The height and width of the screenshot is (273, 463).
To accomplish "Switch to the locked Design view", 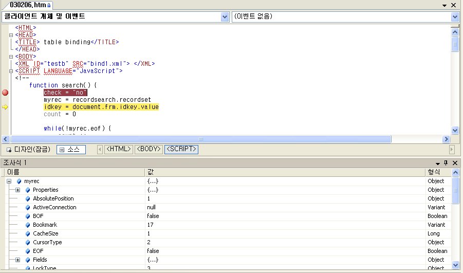I will tap(29, 150).
